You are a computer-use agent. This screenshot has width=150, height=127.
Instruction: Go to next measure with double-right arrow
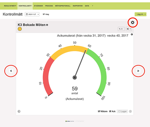click(138, 71)
